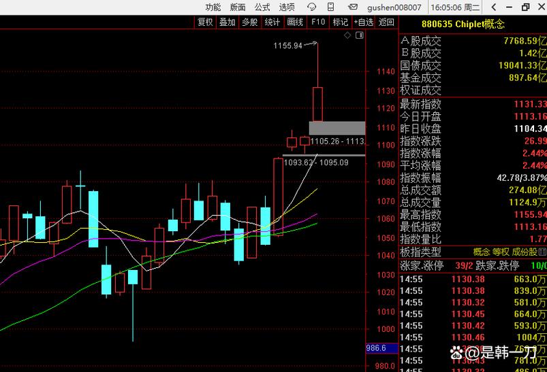Click the small panel icon above price axis
This screenshot has width=547, height=372.
(358, 35)
